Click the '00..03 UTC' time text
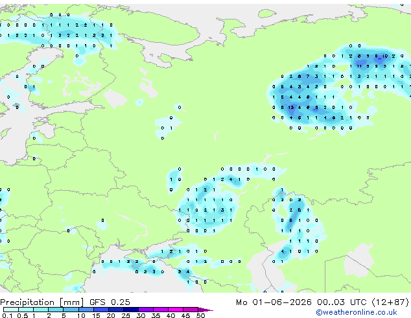Viewport: 411px width, 318px height. [342, 302]
